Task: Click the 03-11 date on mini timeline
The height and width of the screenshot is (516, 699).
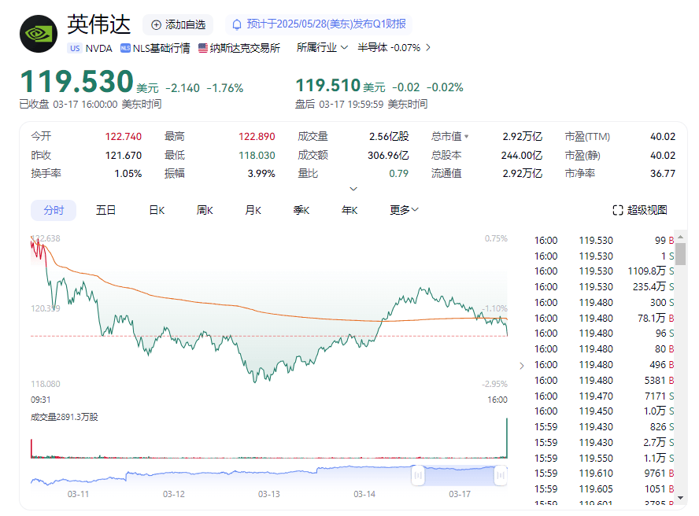Action: click(x=78, y=494)
